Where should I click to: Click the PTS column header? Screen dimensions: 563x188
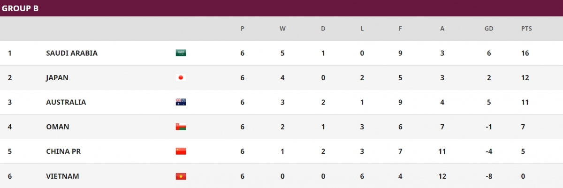[x=526, y=29]
